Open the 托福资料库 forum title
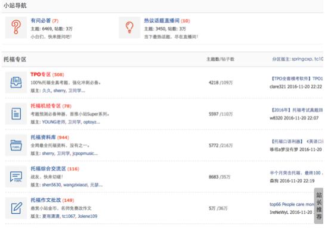This screenshot has width=328, height=228. coord(43,137)
